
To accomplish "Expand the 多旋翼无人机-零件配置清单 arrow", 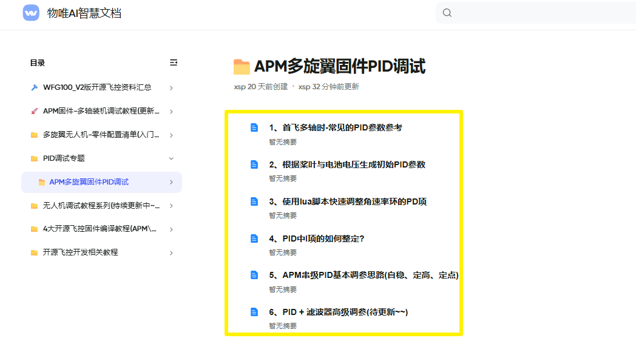I will point(171,135).
